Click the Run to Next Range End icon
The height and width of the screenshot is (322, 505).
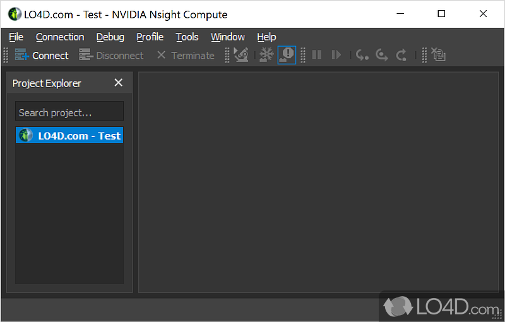pos(401,55)
